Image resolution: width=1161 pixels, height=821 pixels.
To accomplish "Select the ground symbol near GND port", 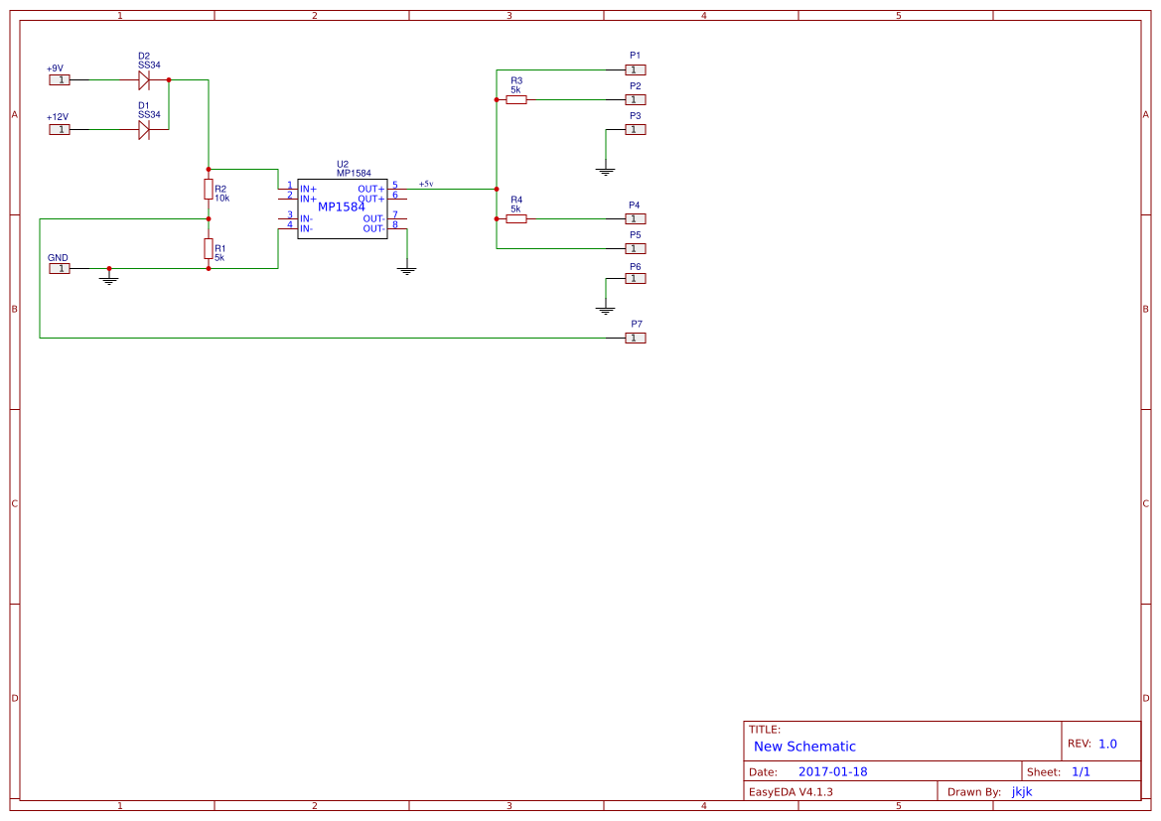I will [107, 277].
